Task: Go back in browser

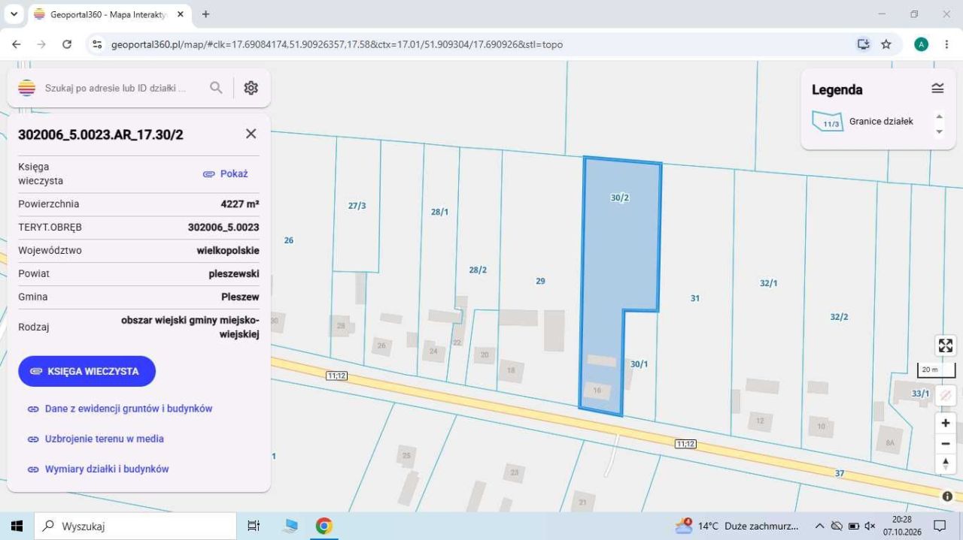Action: tap(17, 44)
